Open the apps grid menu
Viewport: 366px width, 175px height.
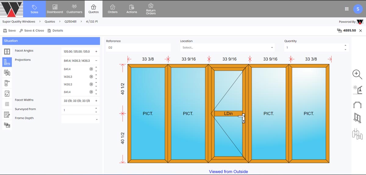346,9
